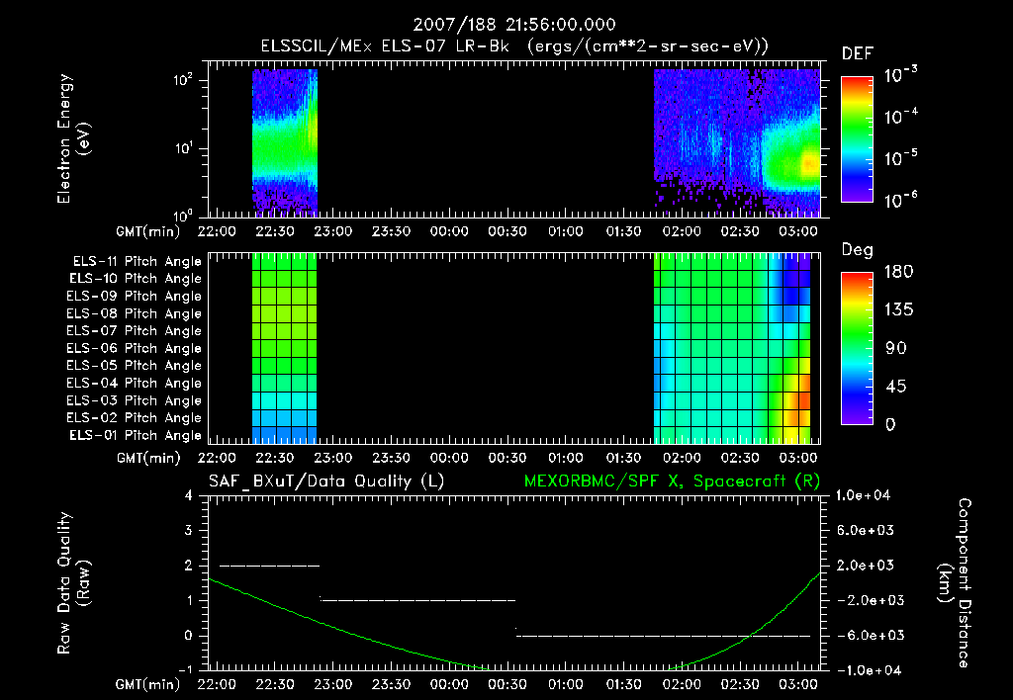
Task: Click the 00:00 tick label under the spectrogram
Action: point(449,231)
